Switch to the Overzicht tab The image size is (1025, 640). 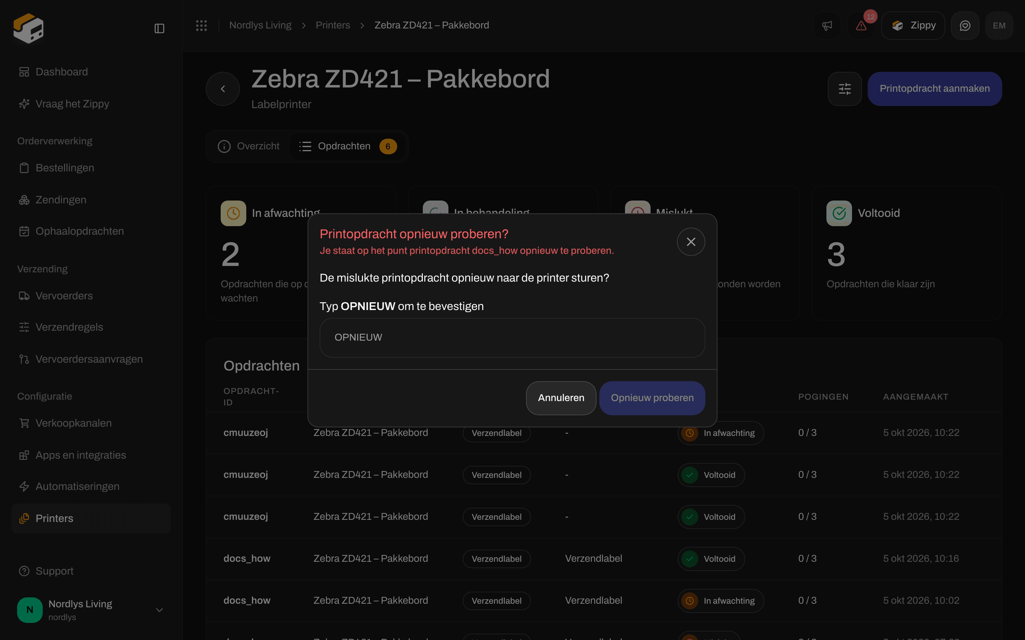click(249, 146)
